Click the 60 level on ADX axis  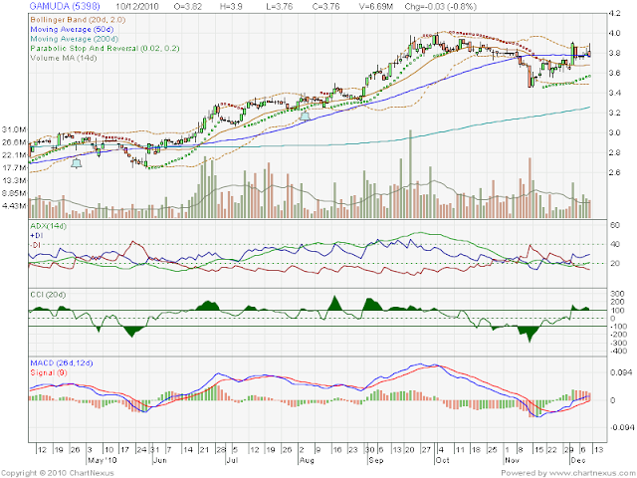pyautogui.click(x=615, y=225)
